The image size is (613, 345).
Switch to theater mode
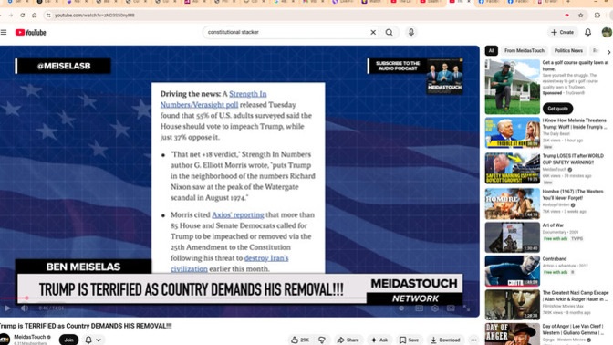tap(451, 308)
